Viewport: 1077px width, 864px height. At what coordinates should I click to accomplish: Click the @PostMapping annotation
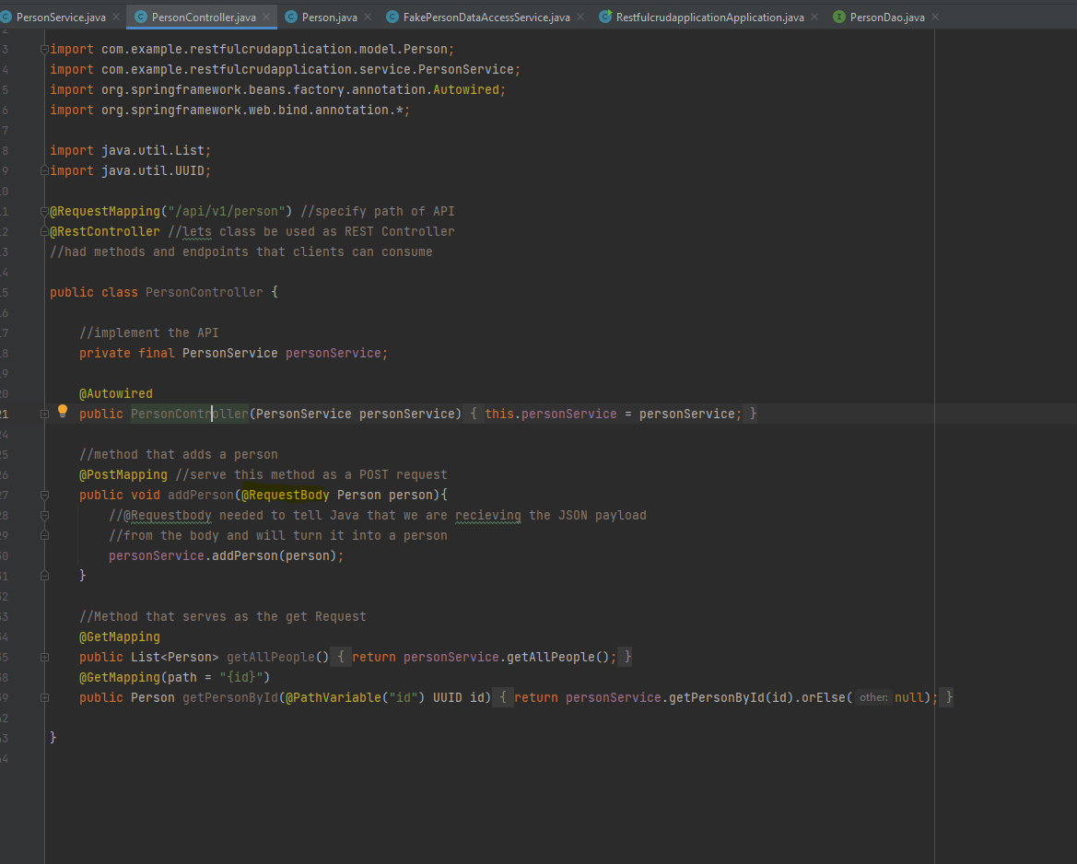(x=123, y=474)
